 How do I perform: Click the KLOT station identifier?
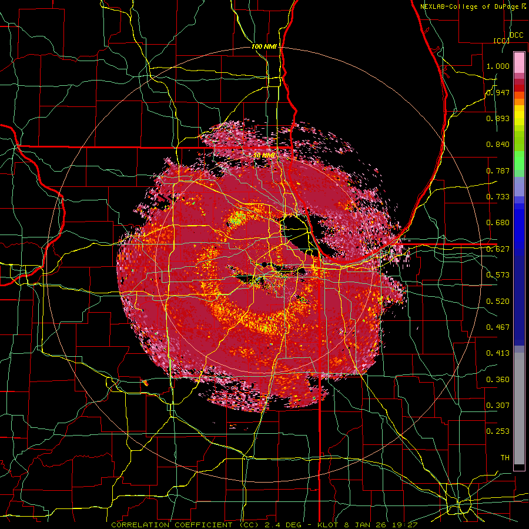pos(327,525)
